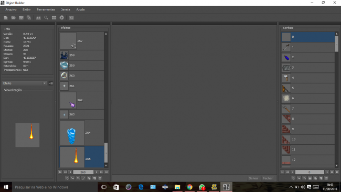341x192 pixels.
Task: Open the Ferramentas menu
Action: 46,9
